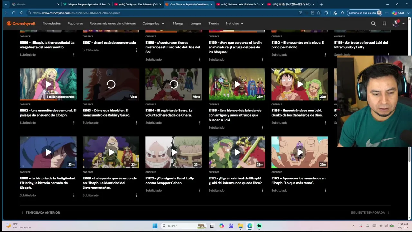Switch to the Coldplay - The Scientist tab
Viewport: 412px width, 232px height.
click(x=138, y=5)
